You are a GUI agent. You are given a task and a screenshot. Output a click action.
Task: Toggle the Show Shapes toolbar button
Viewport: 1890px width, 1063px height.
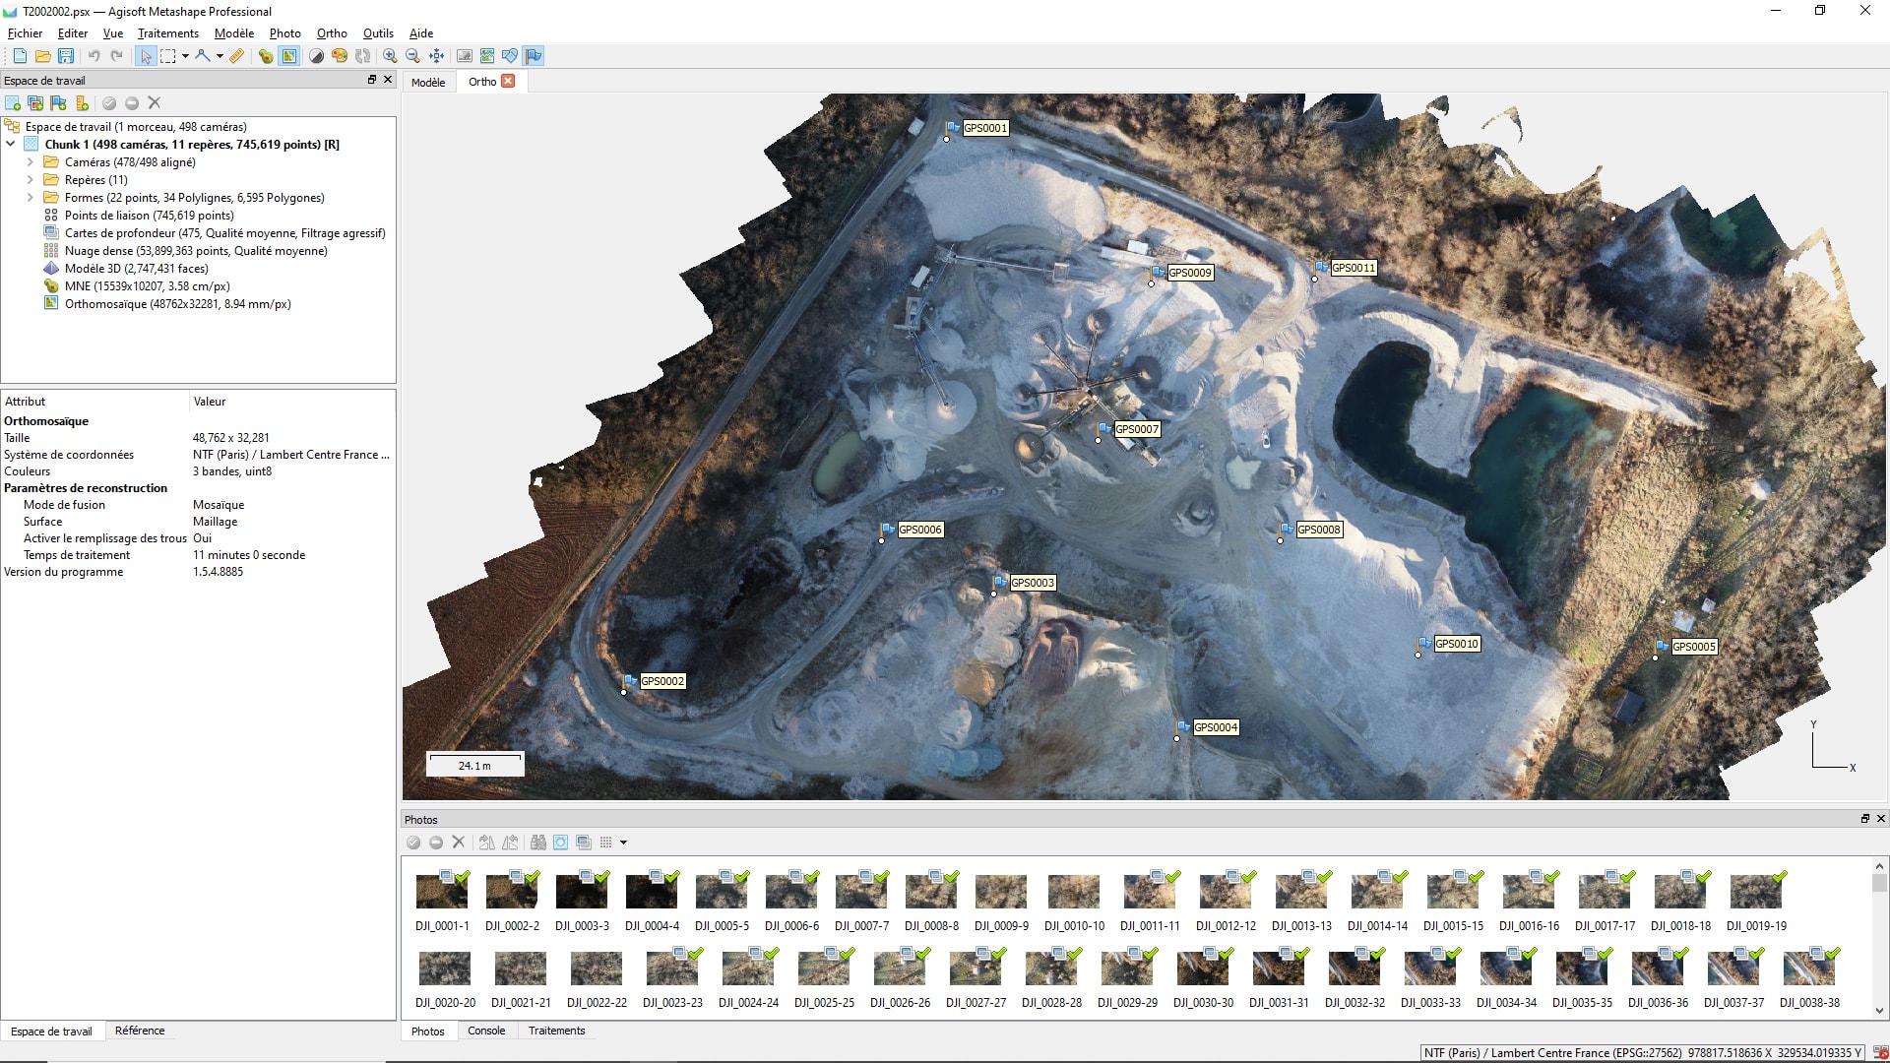pos(510,56)
